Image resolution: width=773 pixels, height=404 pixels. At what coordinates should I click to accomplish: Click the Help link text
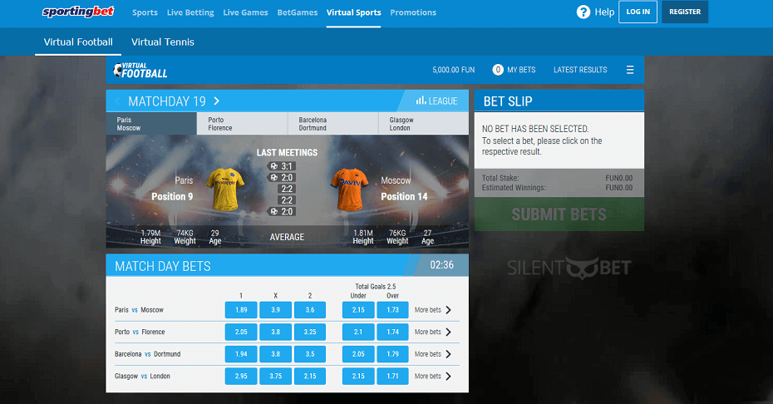click(x=604, y=12)
